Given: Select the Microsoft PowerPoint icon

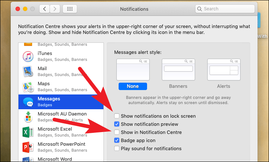Looking at the screenshot, I should click(28, 147).
